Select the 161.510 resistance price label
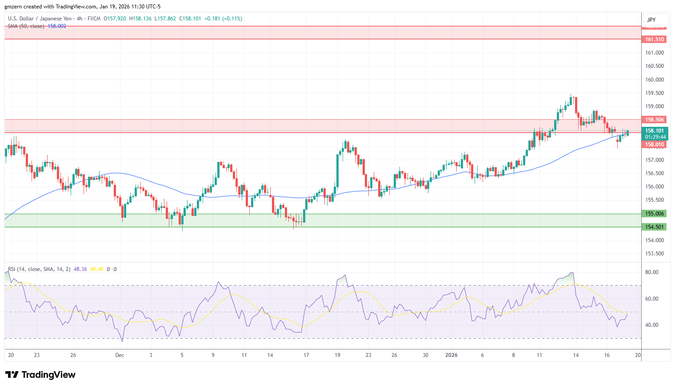The height and width of the screenshot is (388, 675). [655, 39]
